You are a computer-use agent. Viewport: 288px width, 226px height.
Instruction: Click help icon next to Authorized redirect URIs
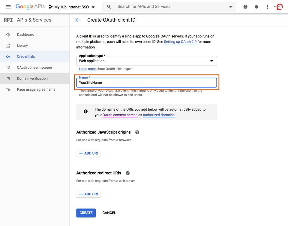127,173
